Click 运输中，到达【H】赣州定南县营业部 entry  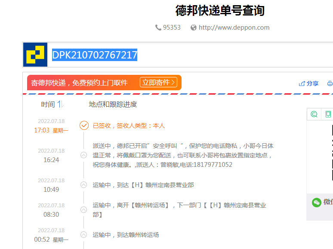coord(143,185)
